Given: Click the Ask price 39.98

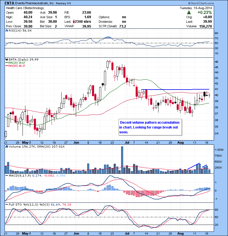Looking at the screenshot, I should [52, 13].
